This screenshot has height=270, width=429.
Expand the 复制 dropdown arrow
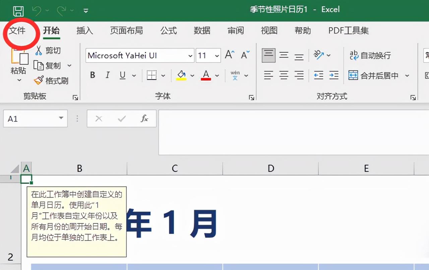coord(69,65)
